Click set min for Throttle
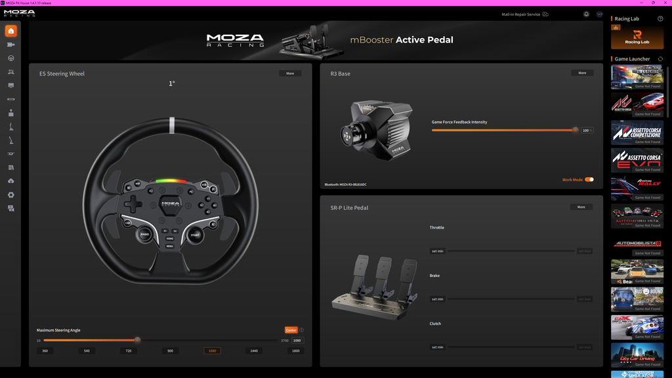 coord(438,251)
